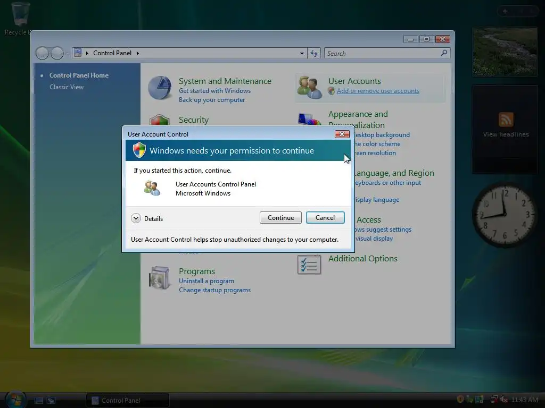545x408 pixels.
Task: Open Change startup programs
Action: click(x=214, y=290)
